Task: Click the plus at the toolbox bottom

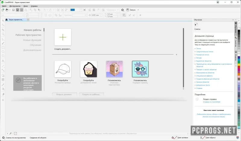Action: 3,100
